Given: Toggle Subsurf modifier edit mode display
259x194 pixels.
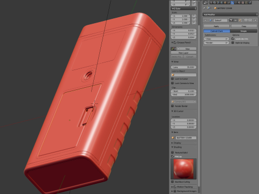Looking at the screenshot, I should (241, 20).
